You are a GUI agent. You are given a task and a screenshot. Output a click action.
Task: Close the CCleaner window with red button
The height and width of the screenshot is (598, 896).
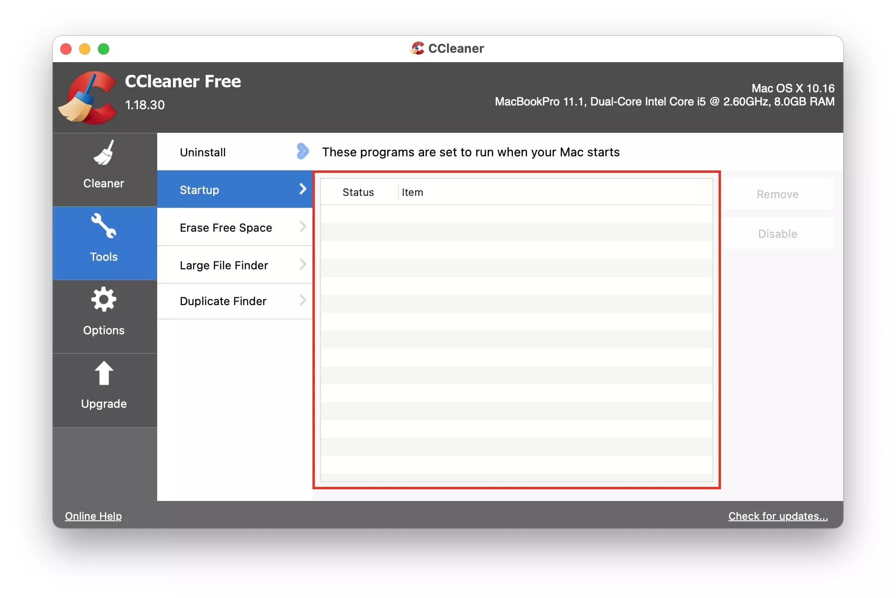(x=66, y=49)
